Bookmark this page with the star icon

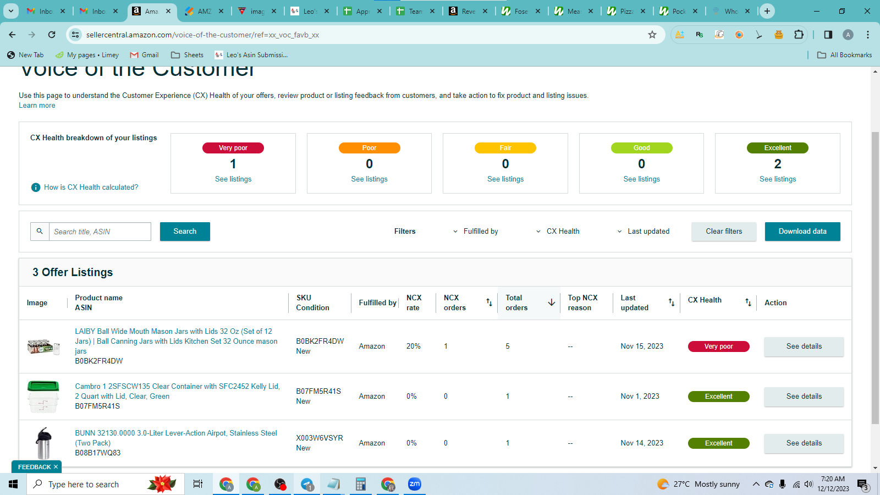click(652, 35)
